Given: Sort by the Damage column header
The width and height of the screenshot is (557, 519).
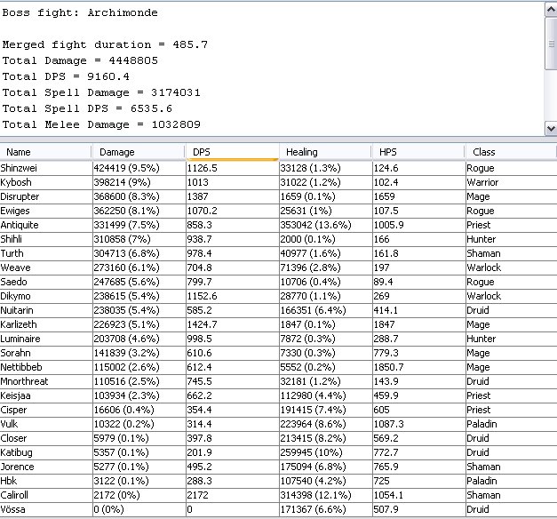Looking at the screenshot, I should click(x=139, y=152).
